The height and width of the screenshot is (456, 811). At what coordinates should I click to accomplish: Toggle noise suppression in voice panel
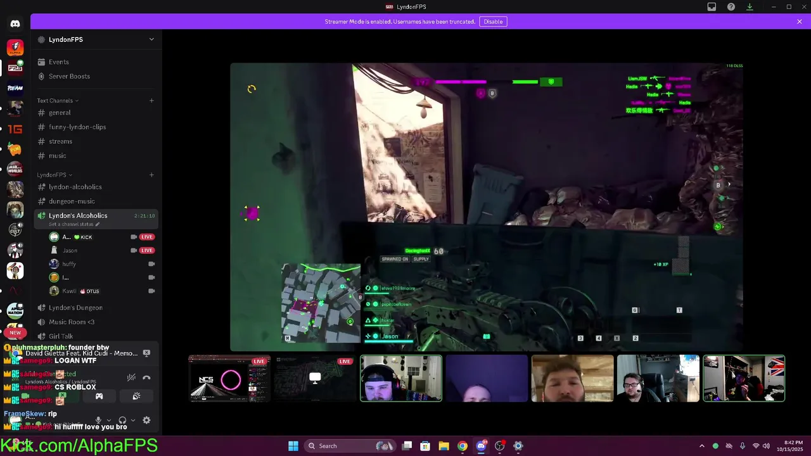point(131,377)
